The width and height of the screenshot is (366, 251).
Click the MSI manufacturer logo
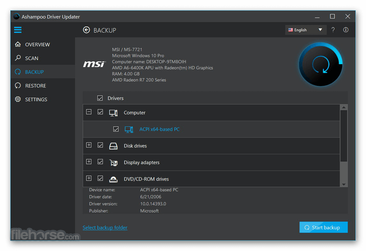(x=95, y=64)
